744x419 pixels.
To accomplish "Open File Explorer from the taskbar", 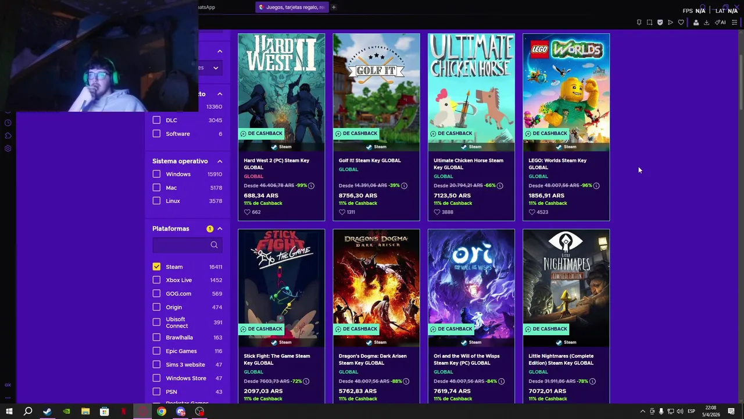I will tap(85, 411).
